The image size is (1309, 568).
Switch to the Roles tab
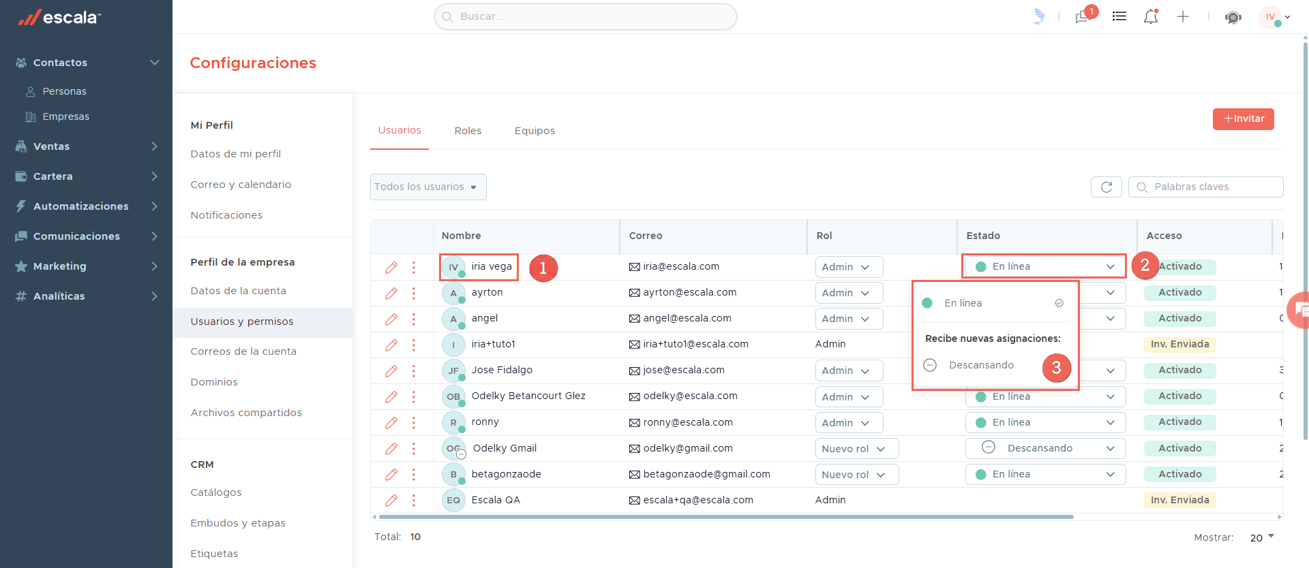coord(468,131)
